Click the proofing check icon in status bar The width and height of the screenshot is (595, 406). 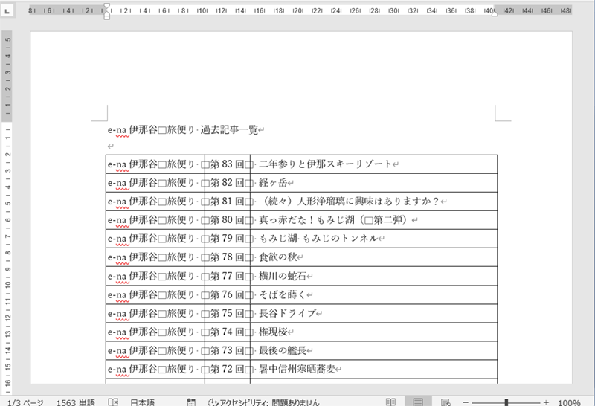coord(113,402)
